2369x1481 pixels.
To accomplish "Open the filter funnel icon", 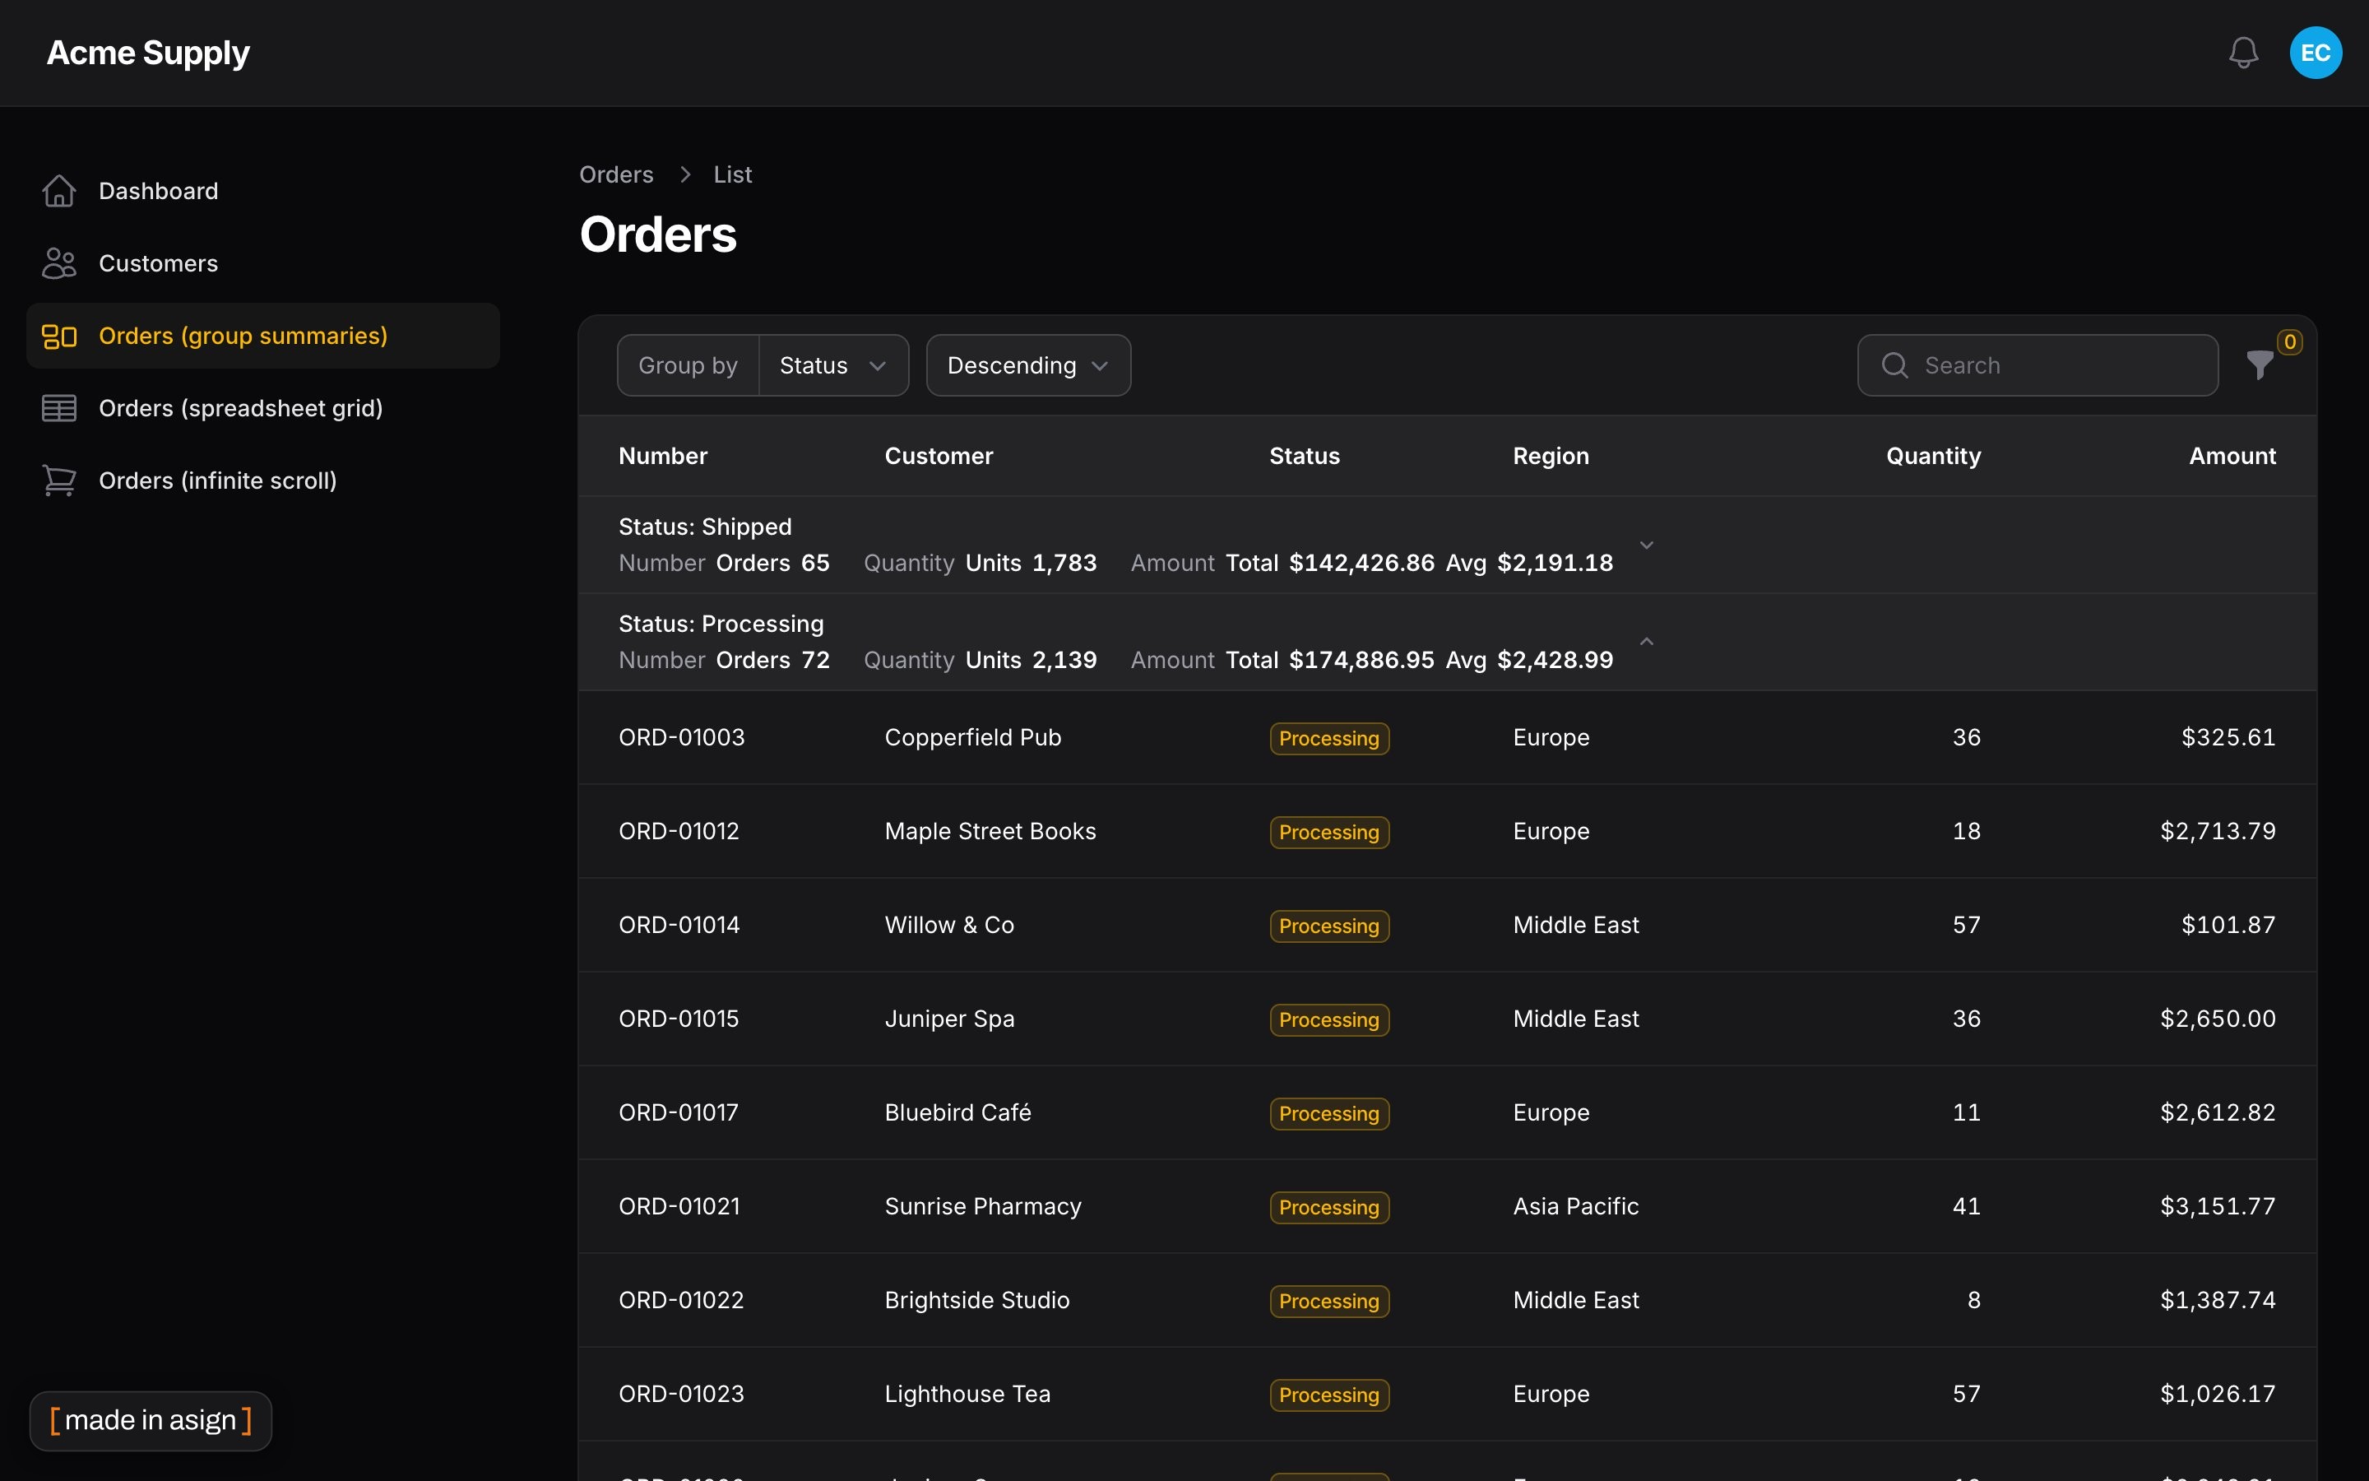I will [x=2260, y=365].
